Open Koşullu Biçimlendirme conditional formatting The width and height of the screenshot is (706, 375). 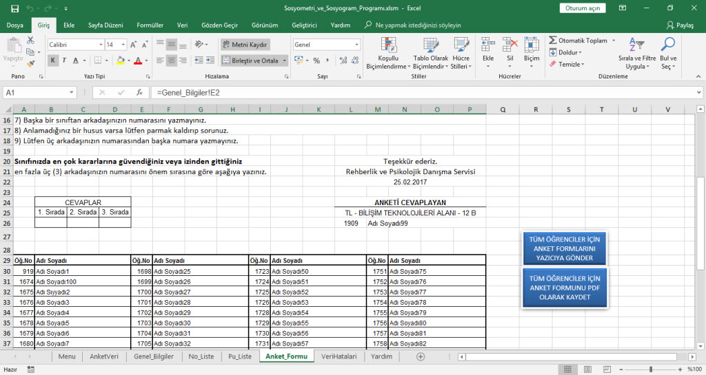pos(387,53)
